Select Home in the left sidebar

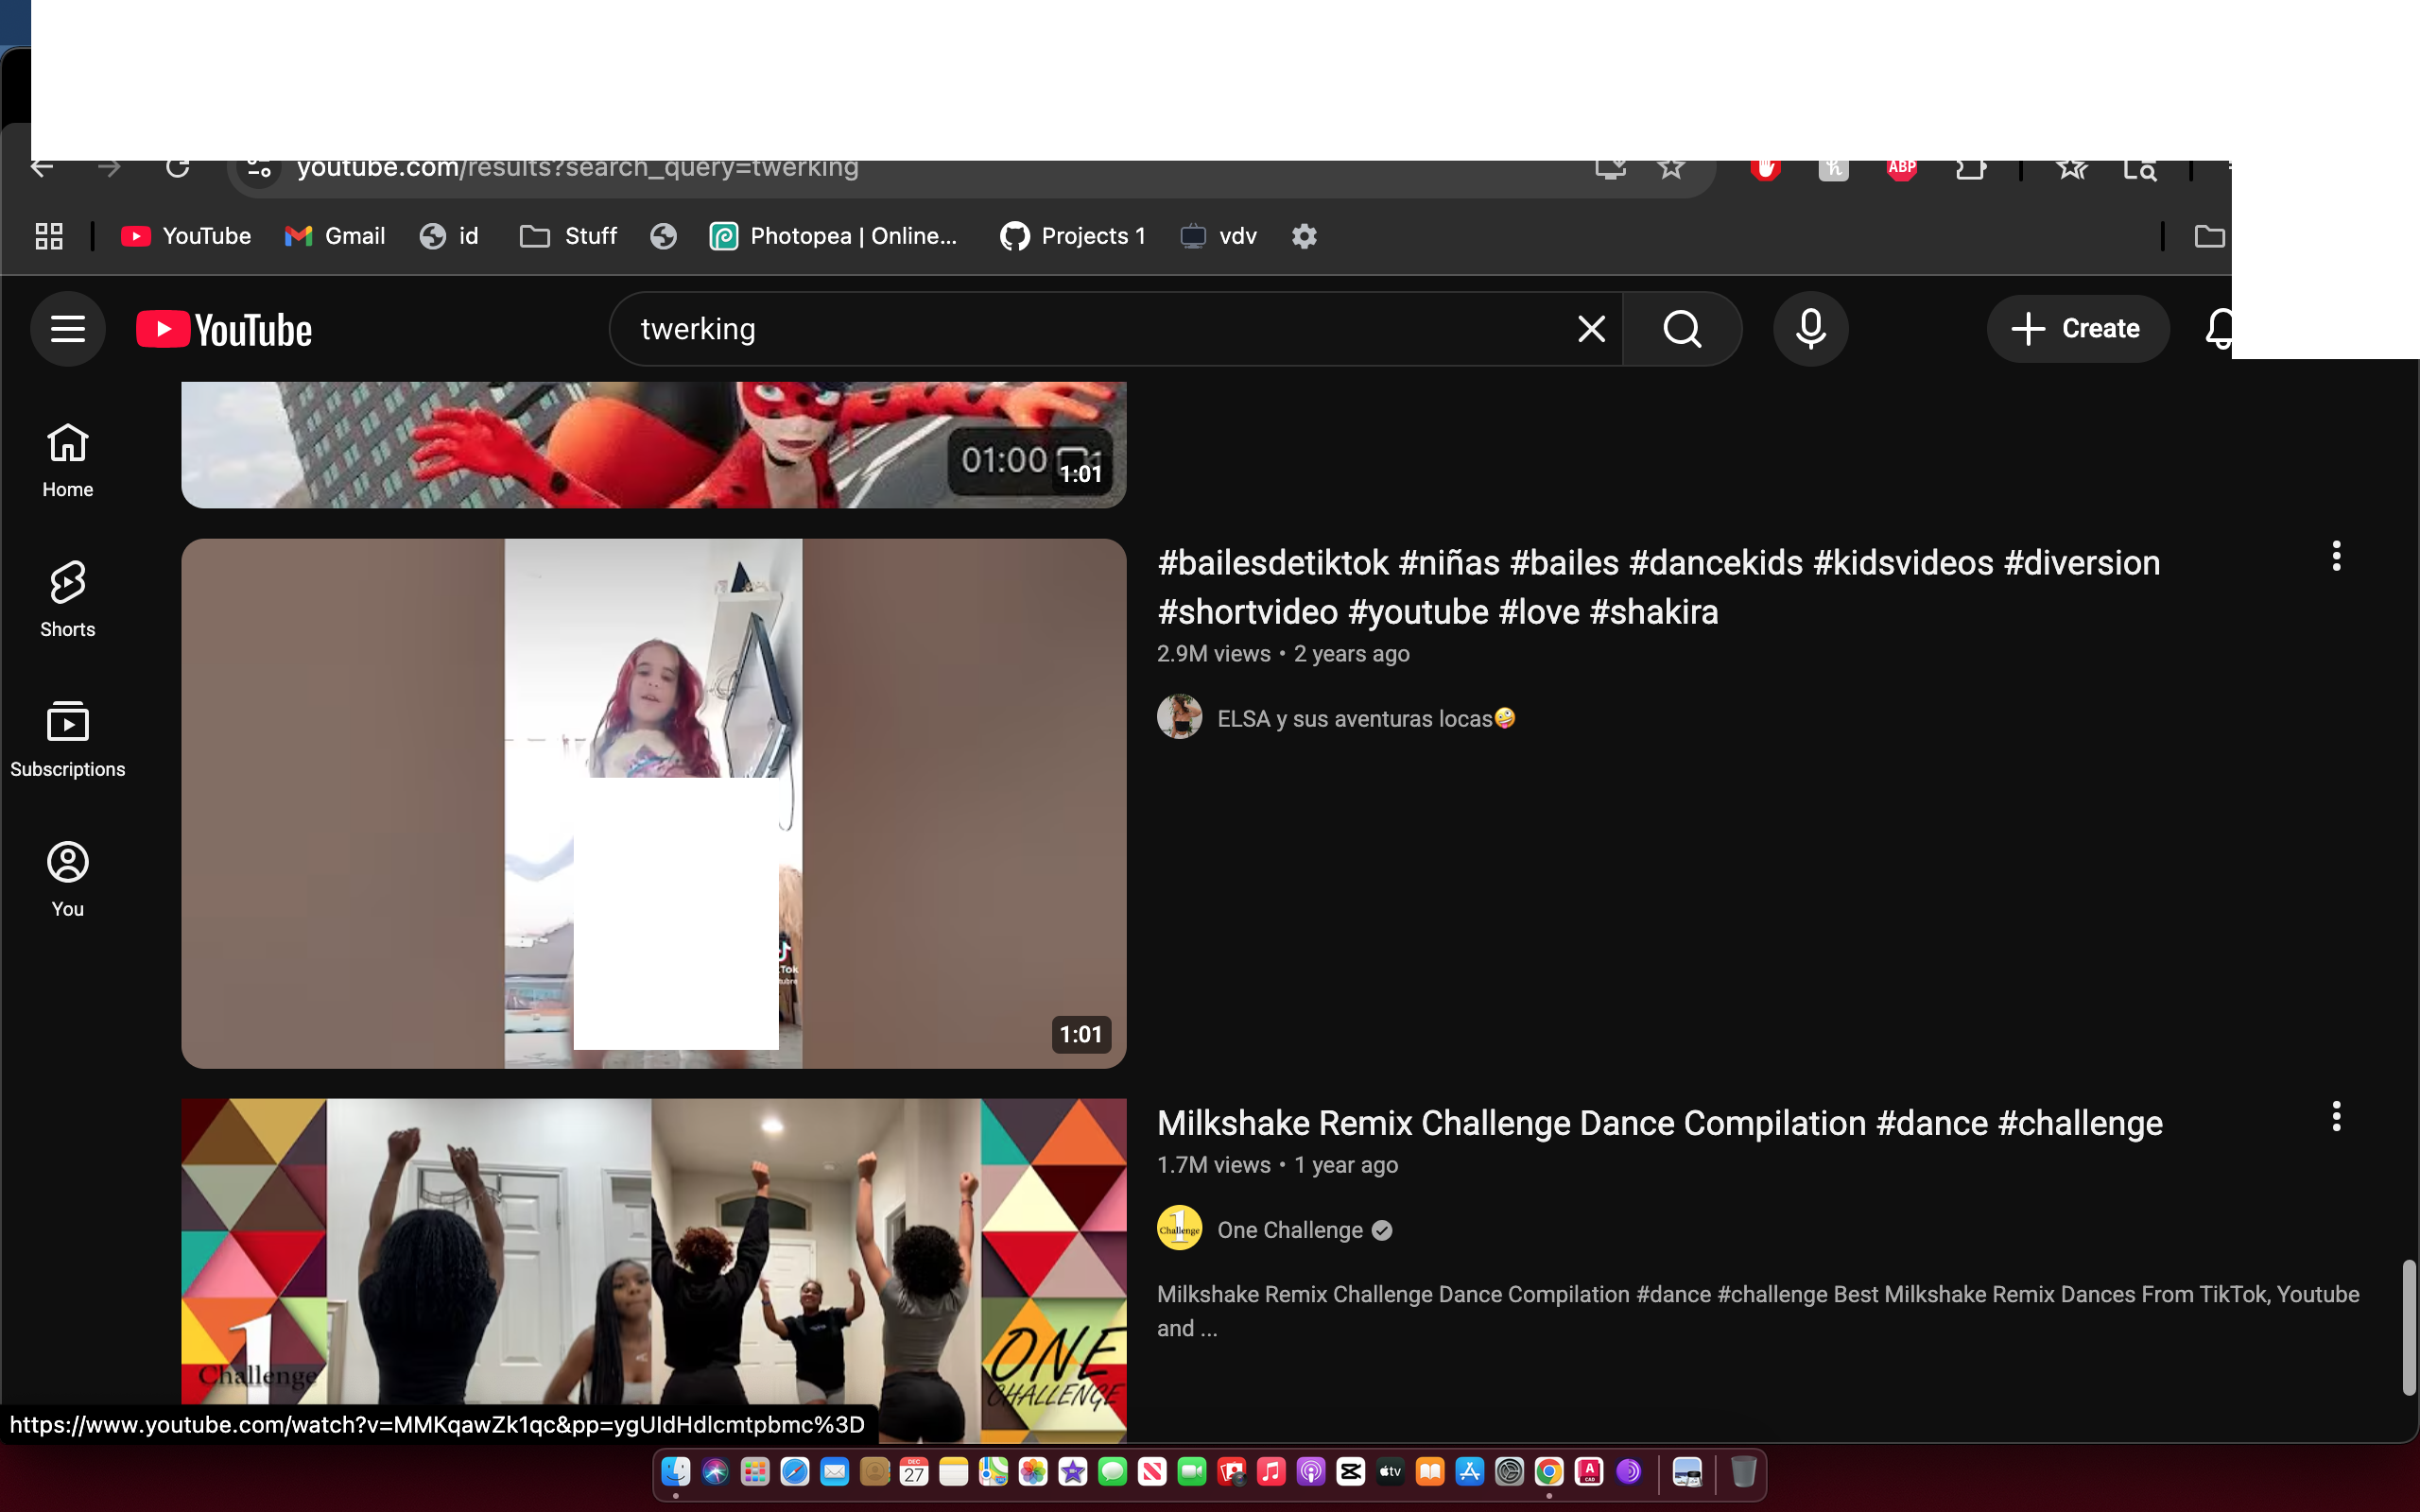pos(67,459)
